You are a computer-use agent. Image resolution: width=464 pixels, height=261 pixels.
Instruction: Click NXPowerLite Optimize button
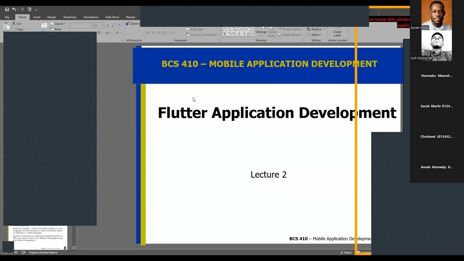(x=133, y=24)
